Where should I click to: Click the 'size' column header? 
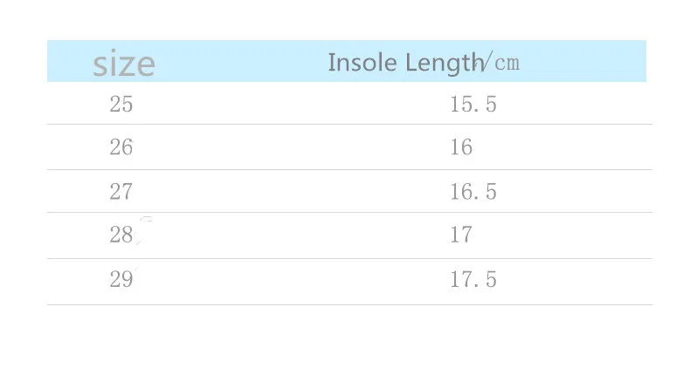click(124, 65)
